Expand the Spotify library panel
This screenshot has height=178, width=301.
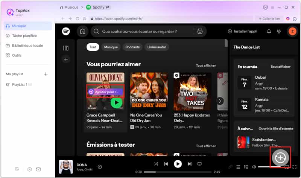tap(66, 48)
